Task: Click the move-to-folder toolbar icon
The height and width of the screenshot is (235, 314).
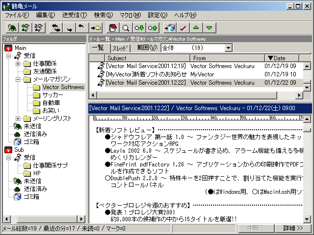Action: coord(96,28)
